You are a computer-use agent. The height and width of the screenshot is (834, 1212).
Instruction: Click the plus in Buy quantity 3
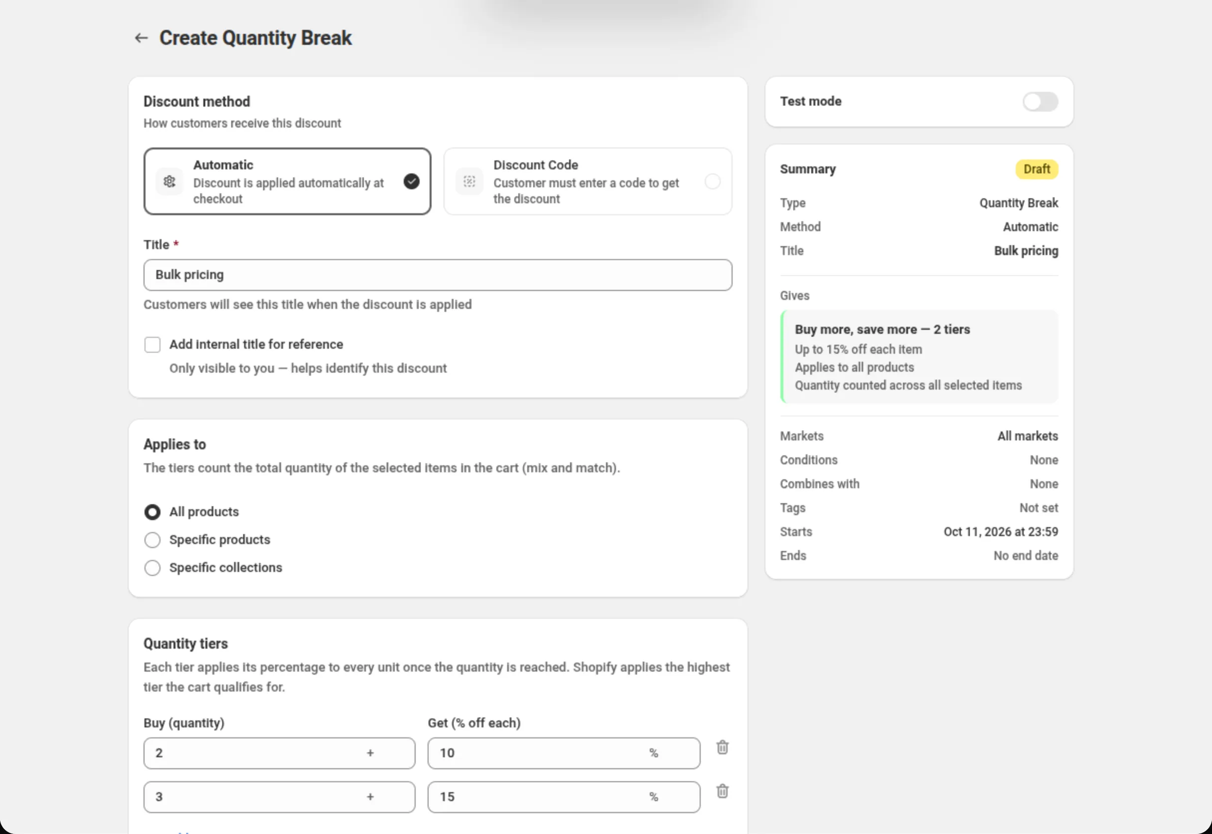coord(370,797)
